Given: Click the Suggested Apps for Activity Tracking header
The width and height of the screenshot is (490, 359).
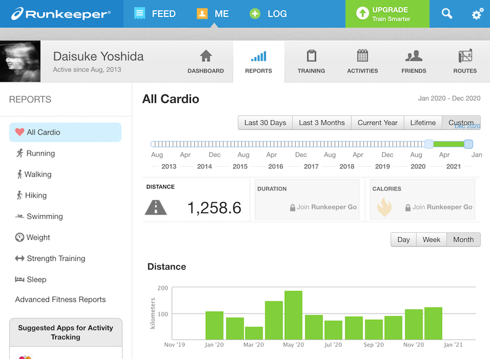Looking at the screenshot, I should [66, 333].
